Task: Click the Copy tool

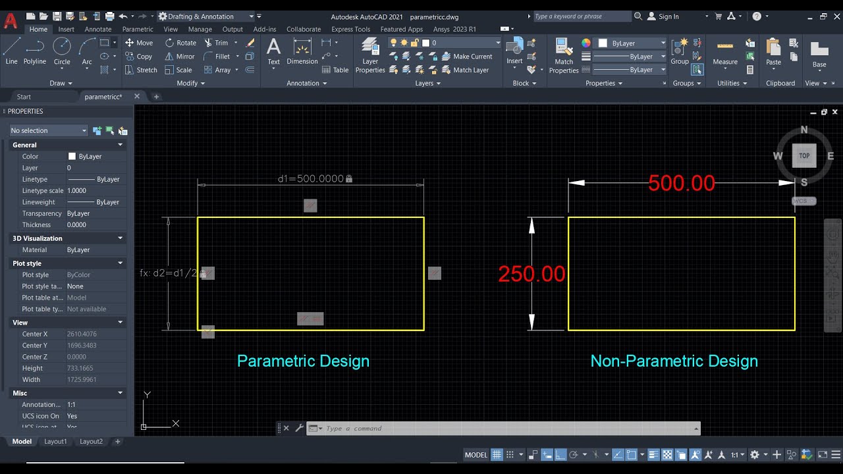Action: pos(138,57)
